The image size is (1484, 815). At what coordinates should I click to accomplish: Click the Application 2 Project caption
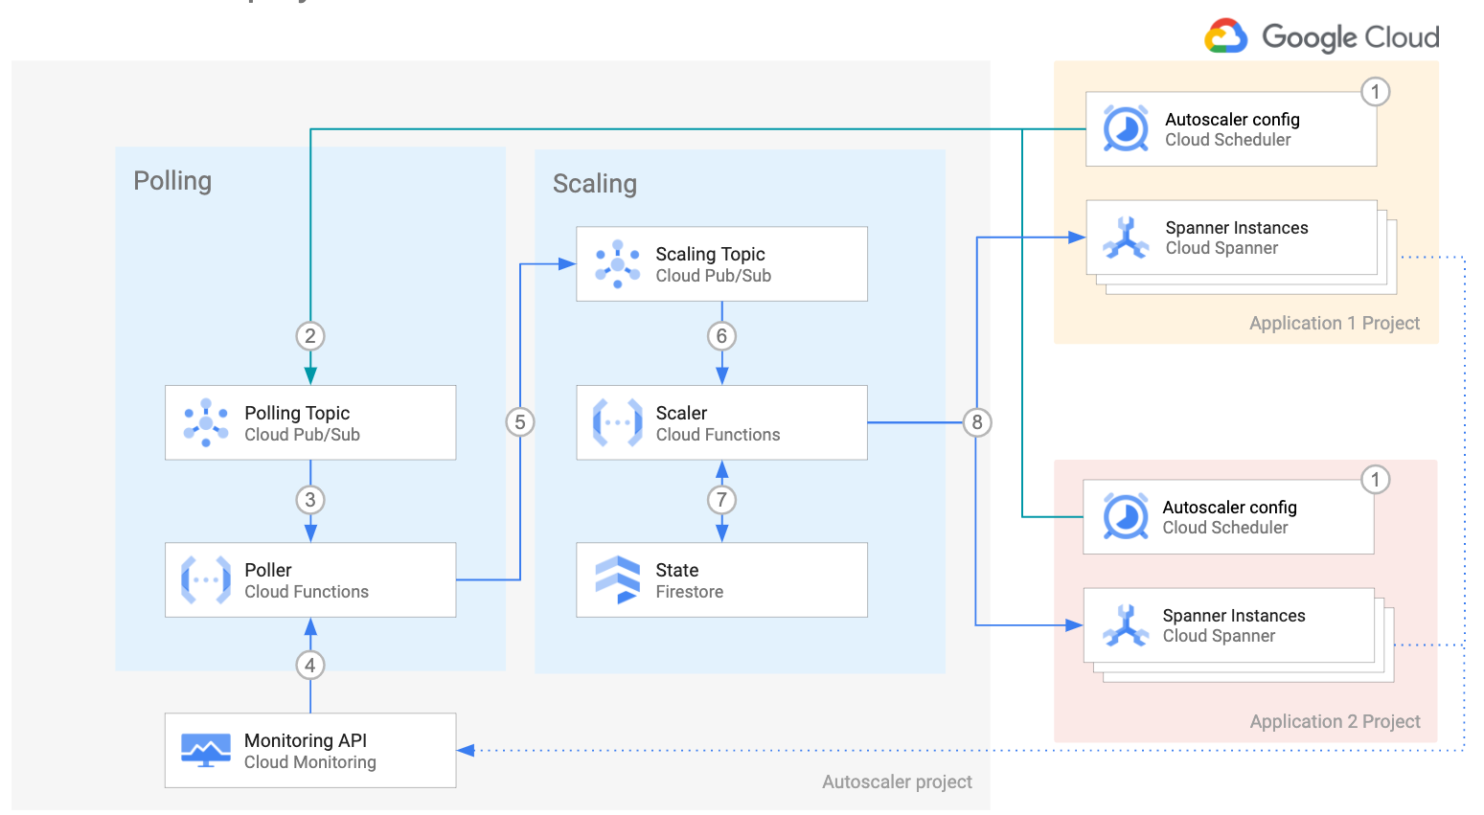click(1335, 721)
